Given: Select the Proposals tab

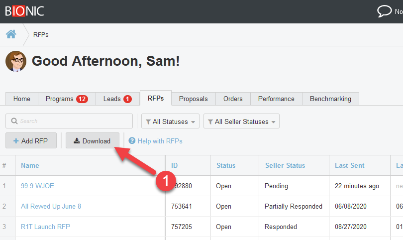Looking at the screenshot, I should (193, 99).
